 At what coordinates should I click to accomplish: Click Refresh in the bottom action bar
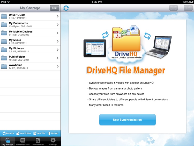tap(8, 133)
